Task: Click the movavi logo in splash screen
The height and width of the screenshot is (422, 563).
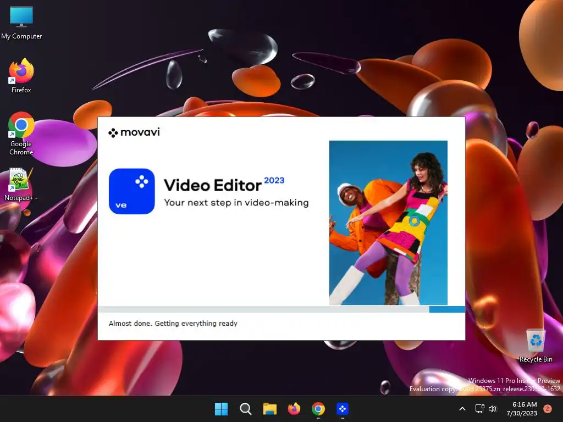Action: [x=134, y=132]
